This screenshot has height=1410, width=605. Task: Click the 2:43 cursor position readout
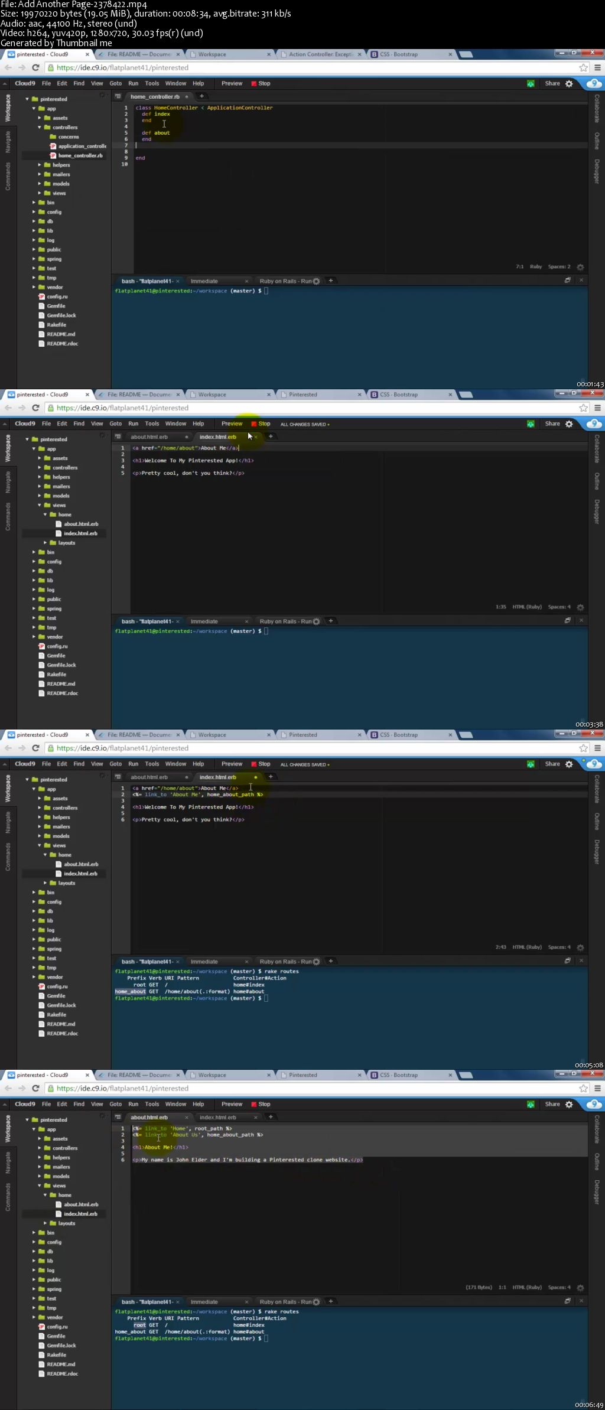click(x=501, y=947)
